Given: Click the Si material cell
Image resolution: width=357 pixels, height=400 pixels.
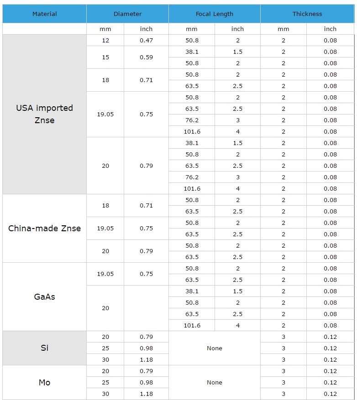Looking at the screenshot, I should [x=45, y=348].
